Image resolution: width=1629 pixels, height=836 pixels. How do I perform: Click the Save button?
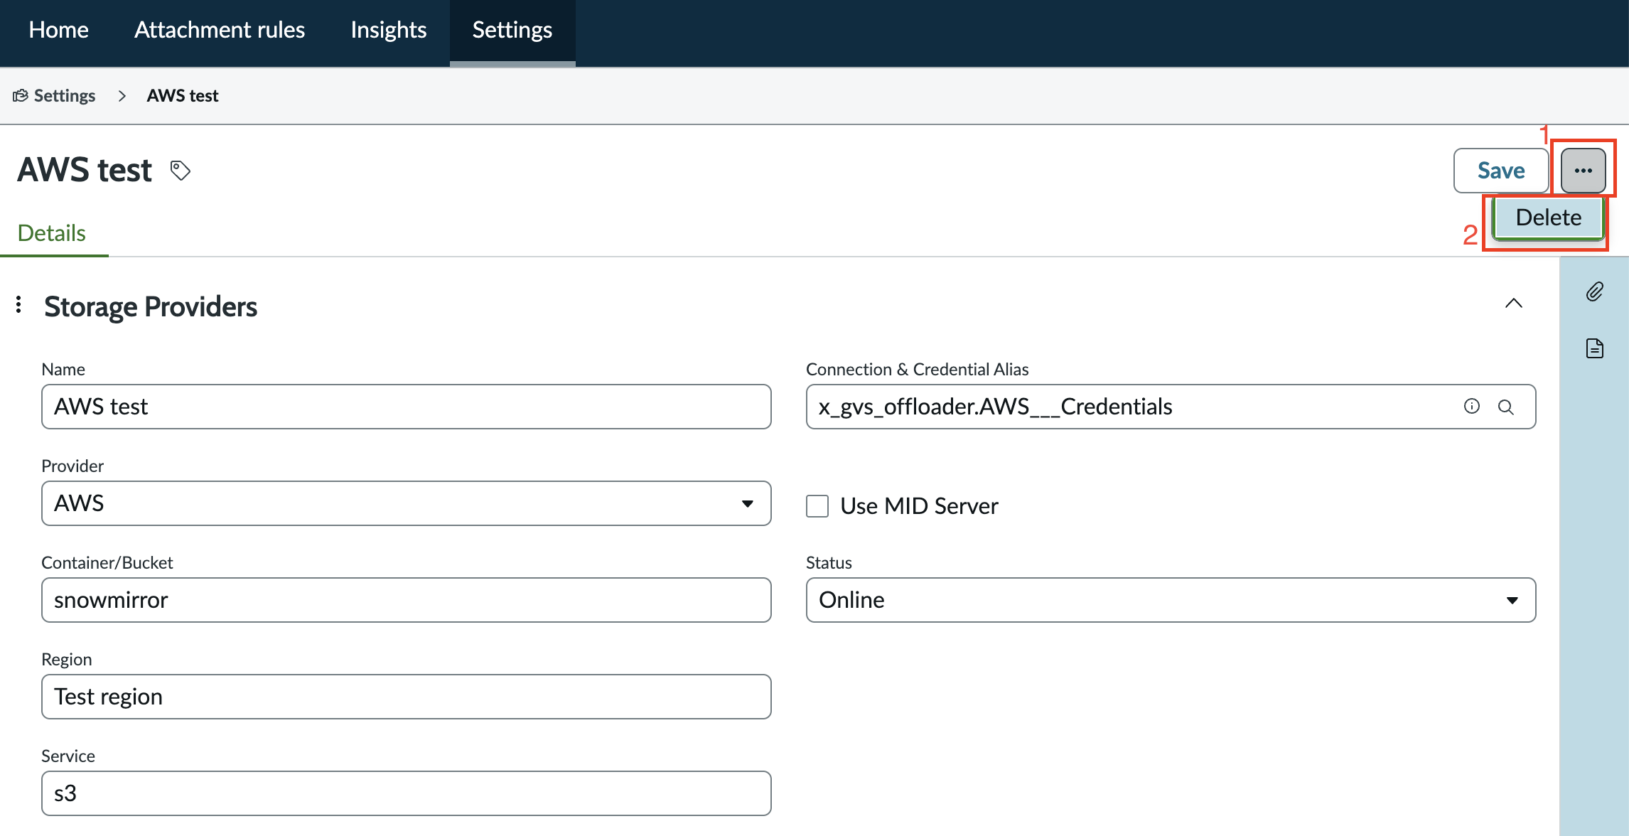point(1501,171)
